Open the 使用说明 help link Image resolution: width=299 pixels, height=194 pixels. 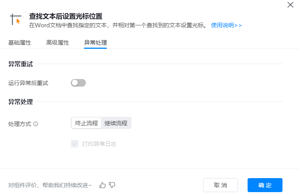(226, 25)
